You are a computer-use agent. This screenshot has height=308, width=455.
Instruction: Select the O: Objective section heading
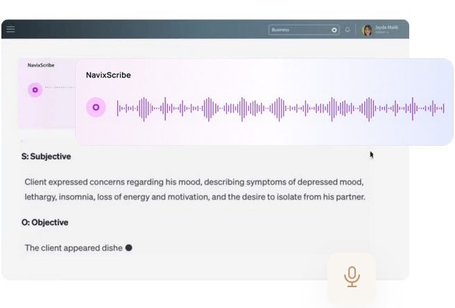point(46,223)
